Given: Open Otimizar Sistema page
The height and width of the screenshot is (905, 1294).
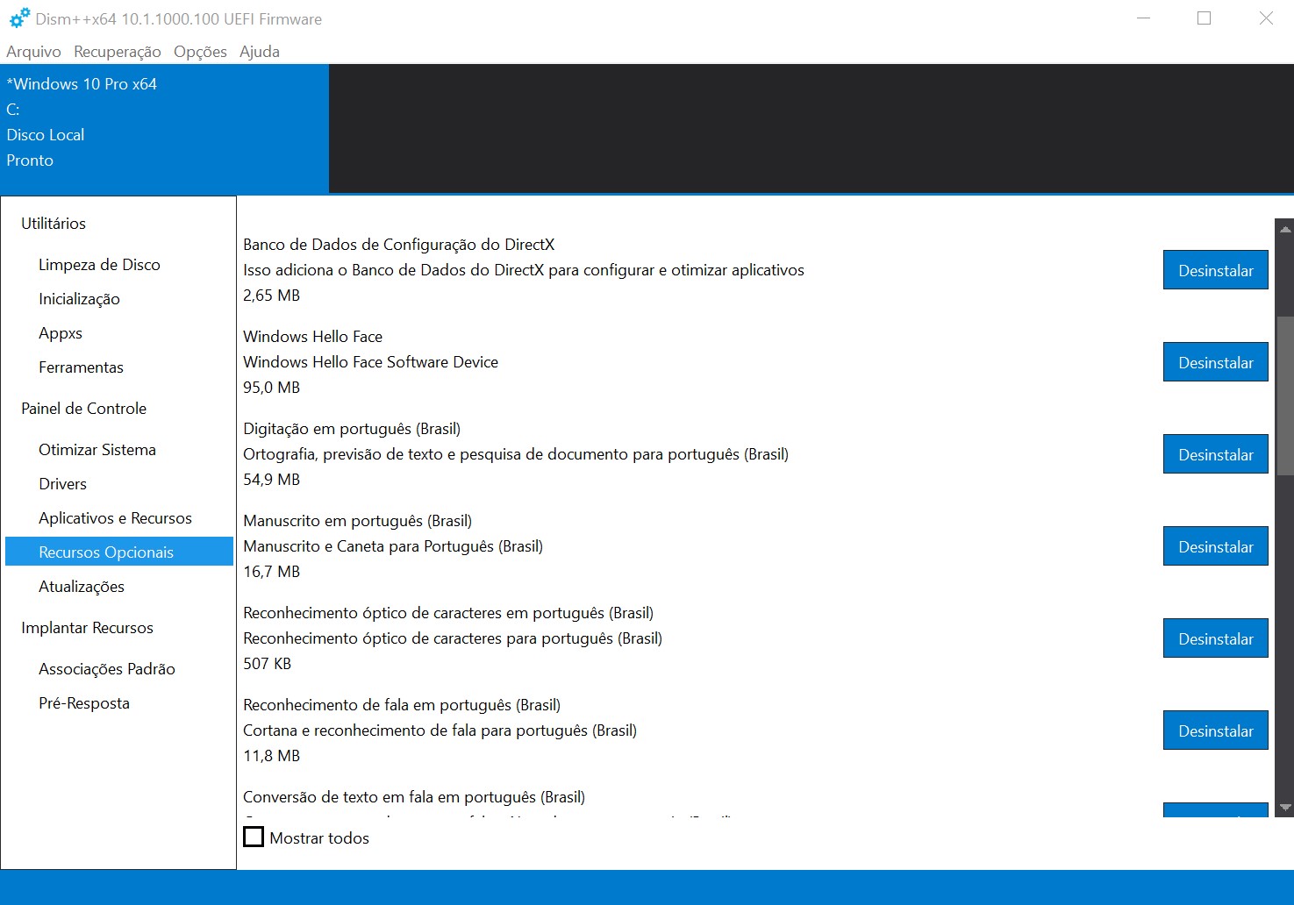Looking at the screenshot, I should (97, 450).
